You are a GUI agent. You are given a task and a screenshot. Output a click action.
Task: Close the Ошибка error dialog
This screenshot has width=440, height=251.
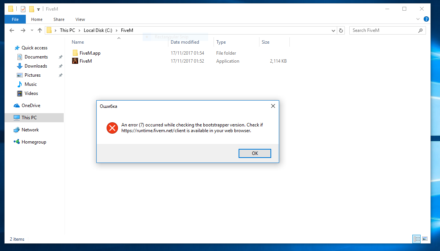point(273,106)
